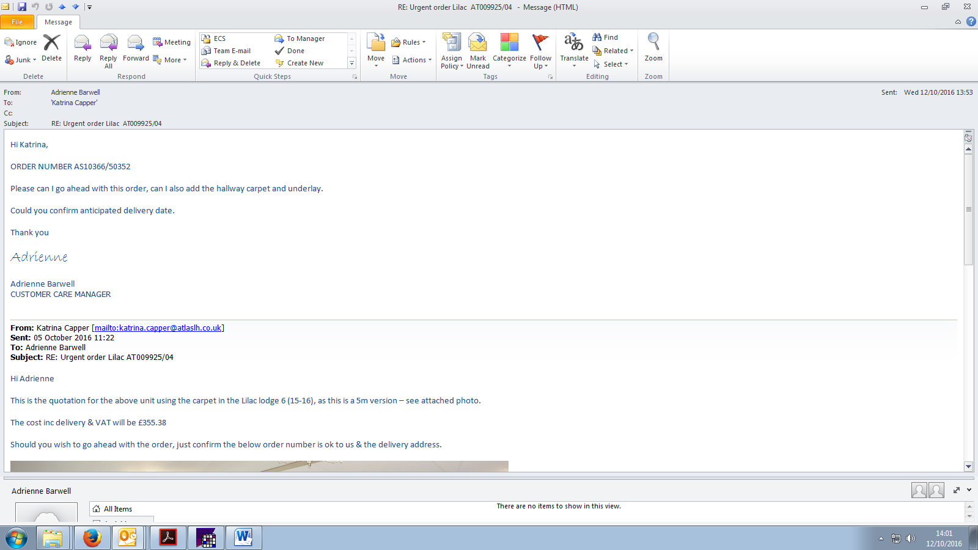Open Firefox from the taskbar
The image size is (978, 550).
[92, 538]
